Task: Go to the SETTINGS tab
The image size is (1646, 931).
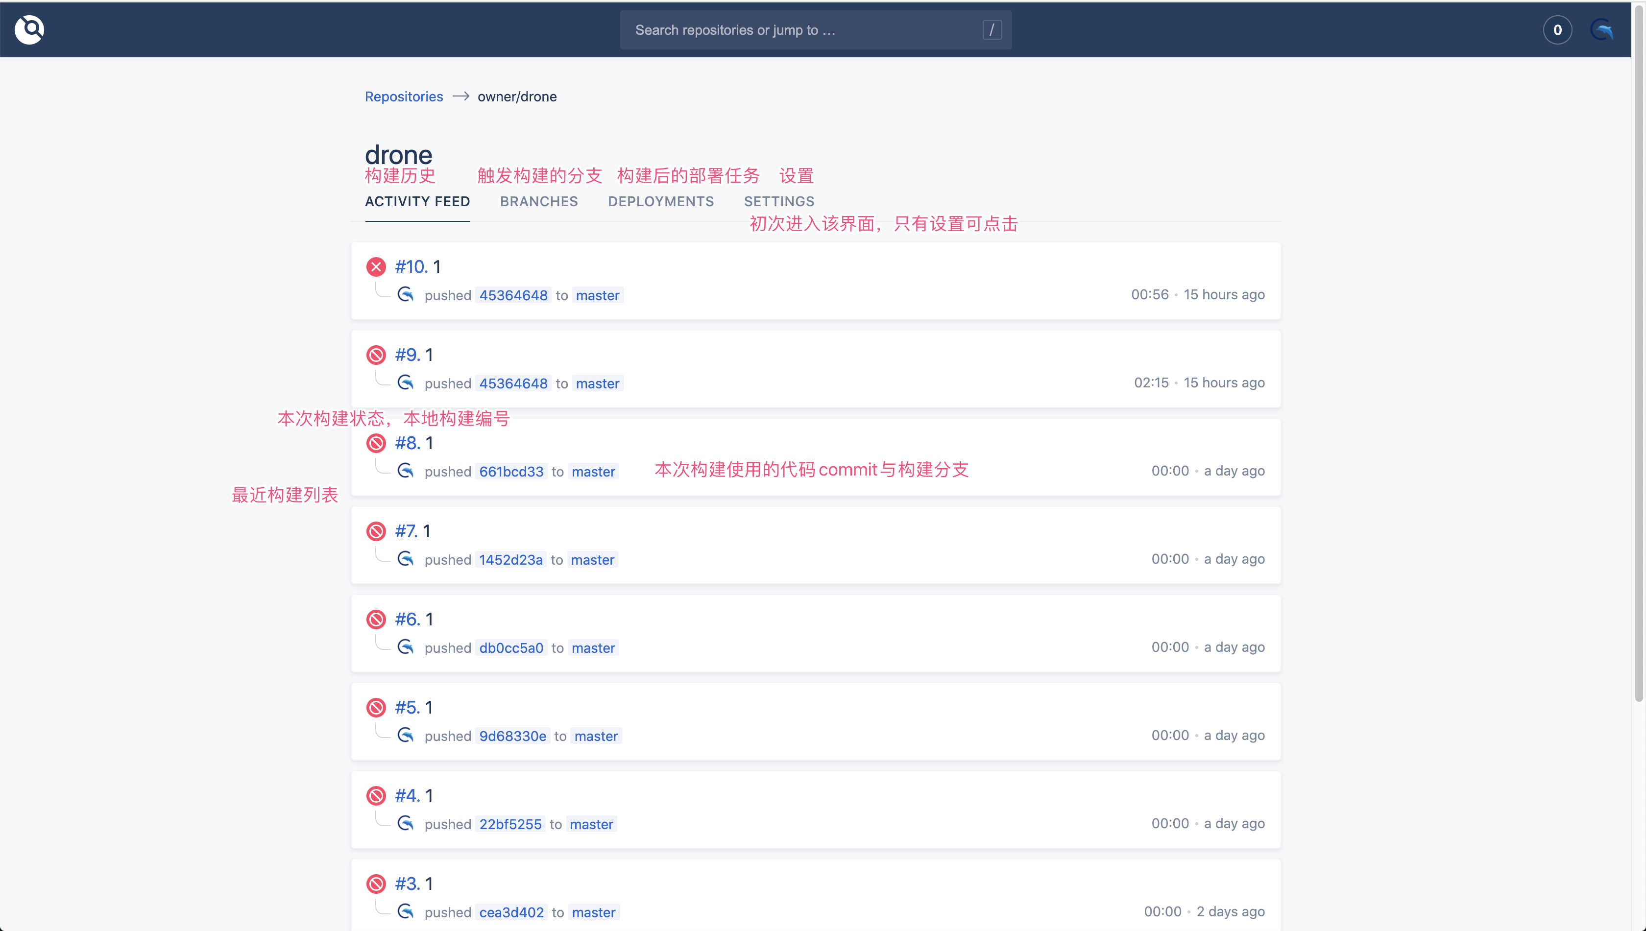Action: [x=779, y=201]
